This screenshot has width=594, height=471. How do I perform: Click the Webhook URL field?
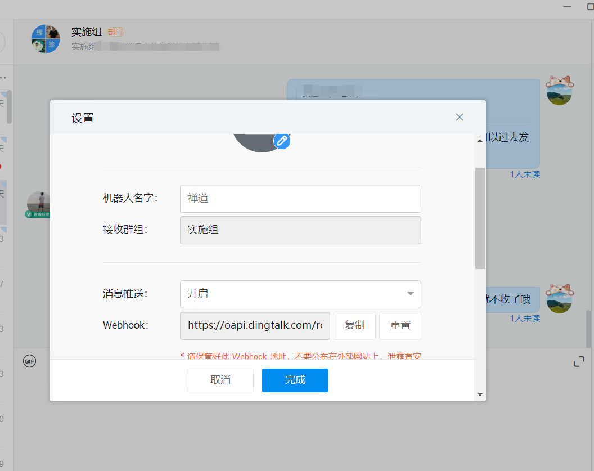click(x=255, y=325)
